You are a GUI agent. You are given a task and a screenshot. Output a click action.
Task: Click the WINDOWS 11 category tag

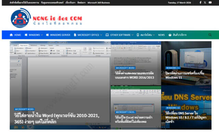(x=173, y=68)
